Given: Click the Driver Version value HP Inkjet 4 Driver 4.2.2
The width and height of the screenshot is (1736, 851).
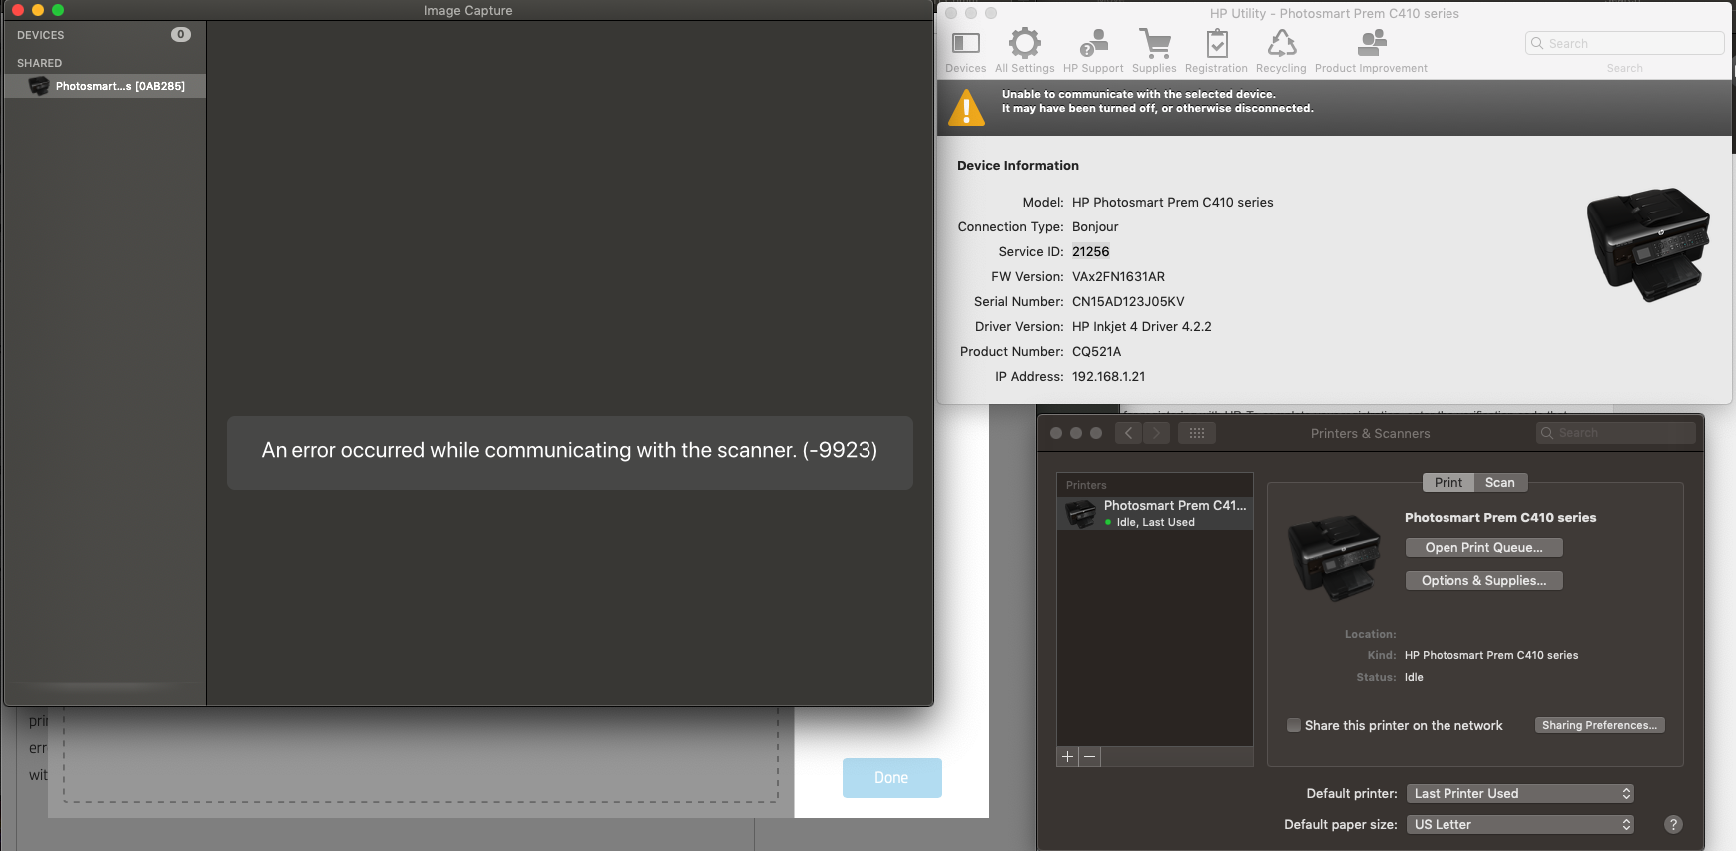Looking at the screenshot, I should pos(1141,326).
